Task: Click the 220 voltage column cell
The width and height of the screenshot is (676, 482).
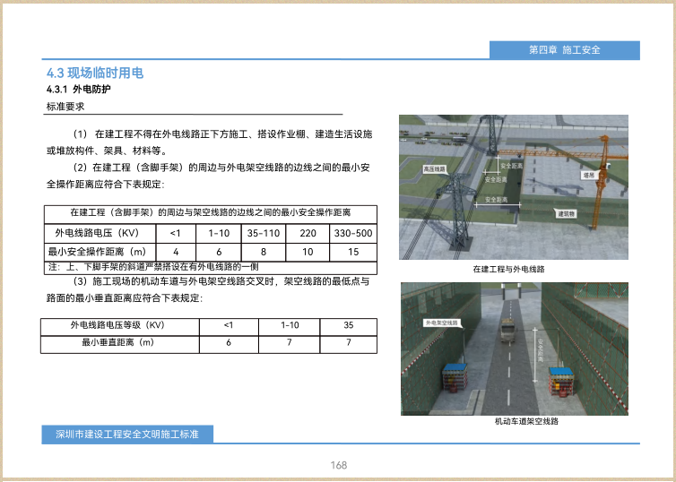Action: [x=308, y=233]
